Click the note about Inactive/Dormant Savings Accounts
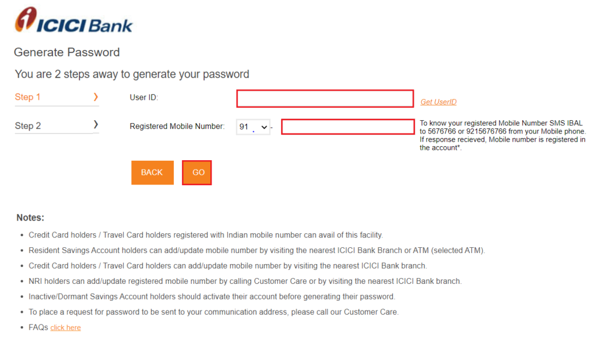 (x=212, y=297)
